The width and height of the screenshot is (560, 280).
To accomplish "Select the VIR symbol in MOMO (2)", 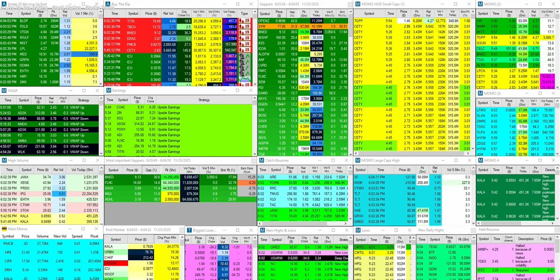I will coord(480,21).
